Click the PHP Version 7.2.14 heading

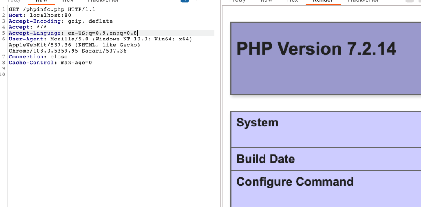316,49
